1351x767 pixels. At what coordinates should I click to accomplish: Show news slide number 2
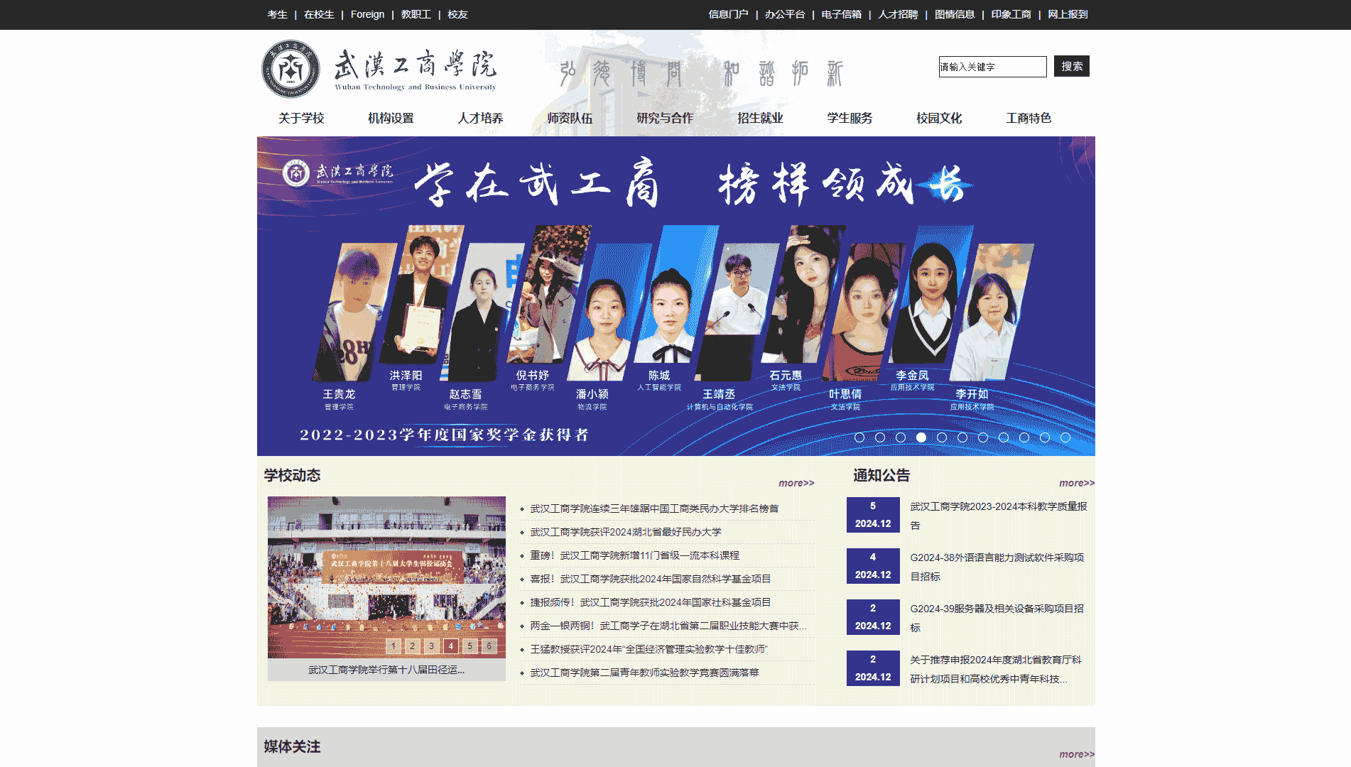[413, 646]
